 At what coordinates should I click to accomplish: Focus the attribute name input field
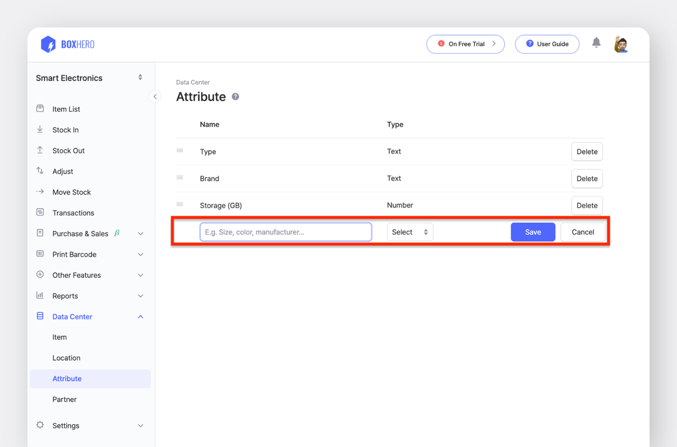pyautogui.click(x=285, y=232)
